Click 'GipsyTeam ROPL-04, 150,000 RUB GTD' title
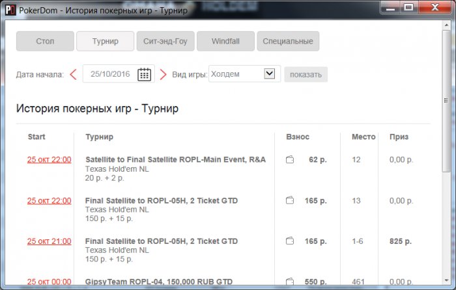This screenshot has height=290, width=456. tap(159, 282)
